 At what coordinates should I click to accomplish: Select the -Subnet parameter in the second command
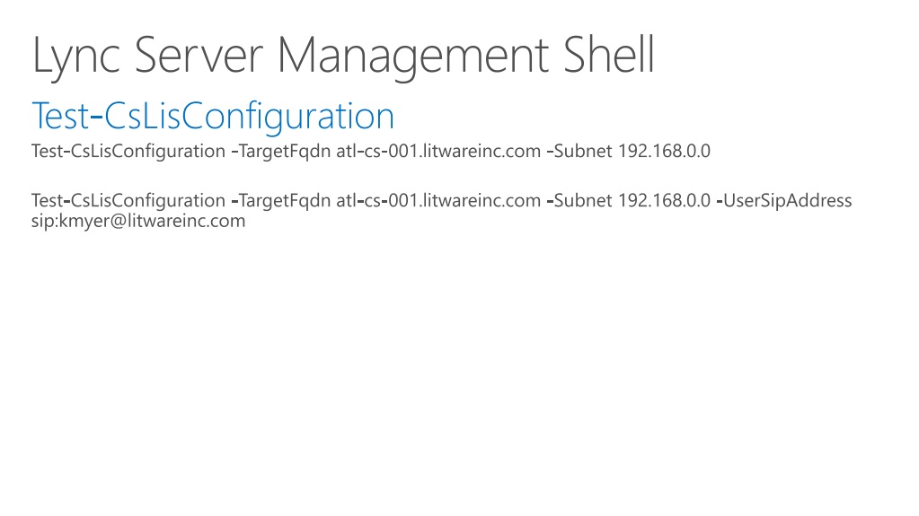pos(579,201)
